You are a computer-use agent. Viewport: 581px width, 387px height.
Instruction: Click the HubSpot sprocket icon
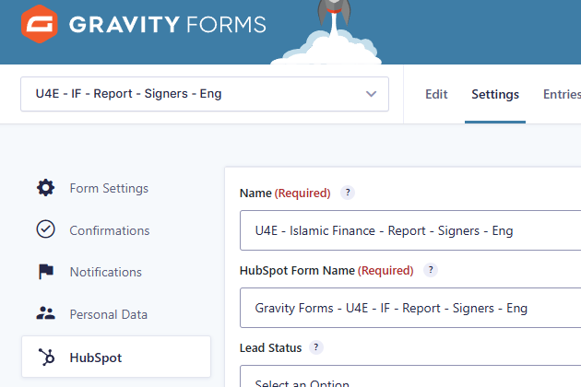47,357
